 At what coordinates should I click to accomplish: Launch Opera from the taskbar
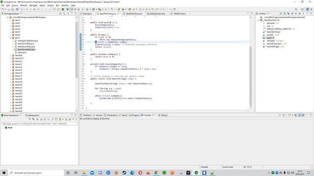pos(140,173)
